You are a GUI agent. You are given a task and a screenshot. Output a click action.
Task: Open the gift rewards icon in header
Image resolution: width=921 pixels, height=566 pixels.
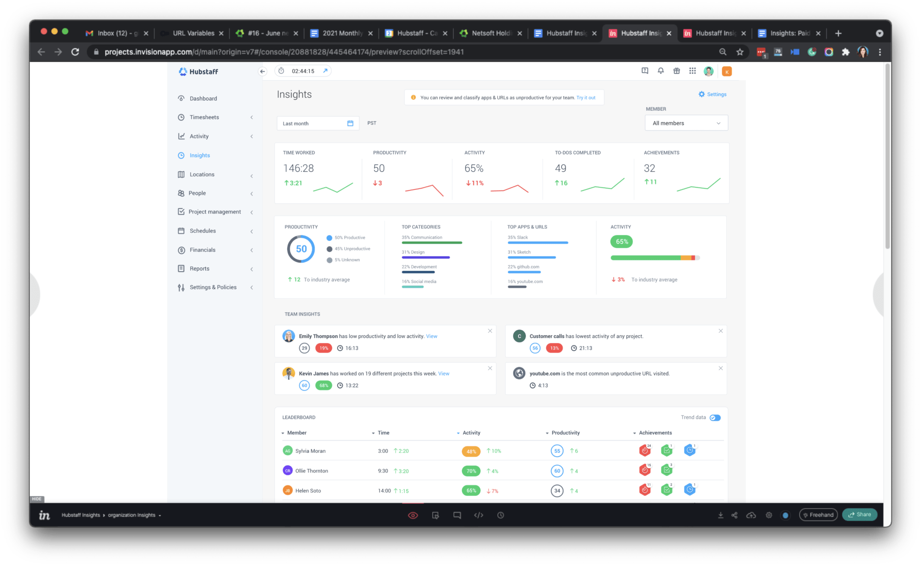pos(676,71)
